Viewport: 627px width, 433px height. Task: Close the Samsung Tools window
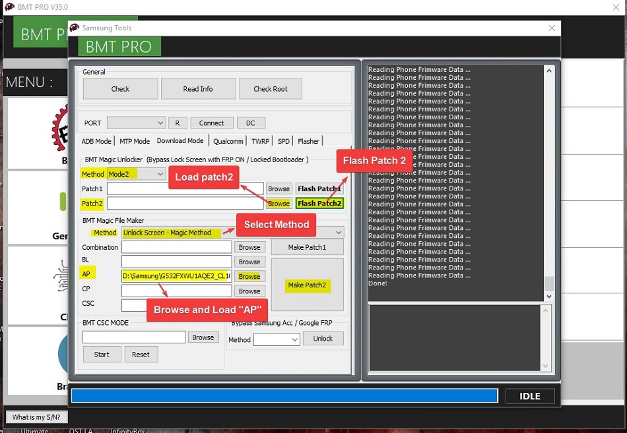tap(552, 28)
